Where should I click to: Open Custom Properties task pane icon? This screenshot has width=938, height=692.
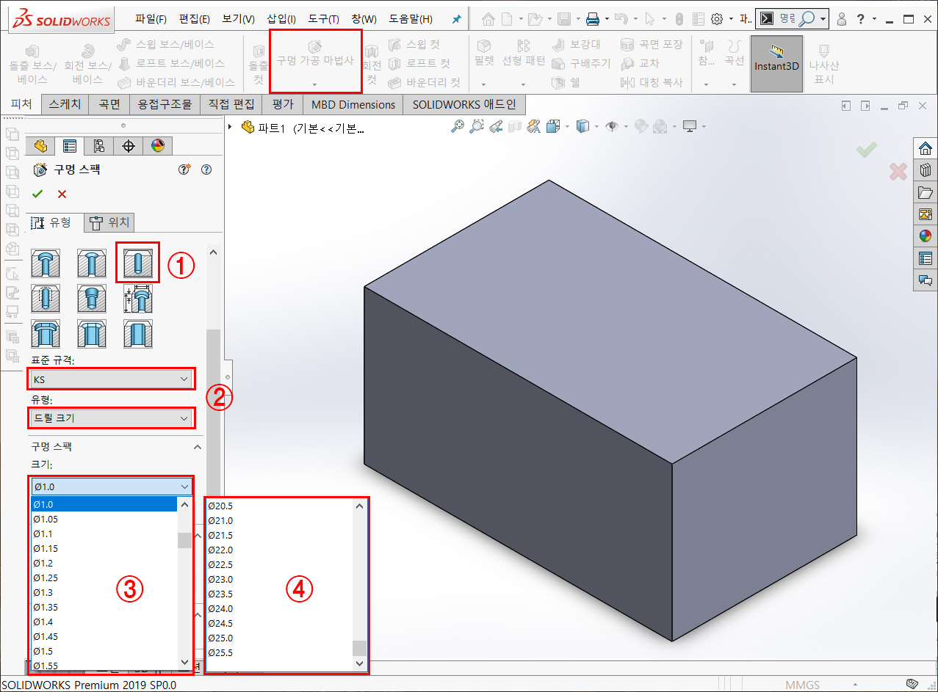[925, 258]
